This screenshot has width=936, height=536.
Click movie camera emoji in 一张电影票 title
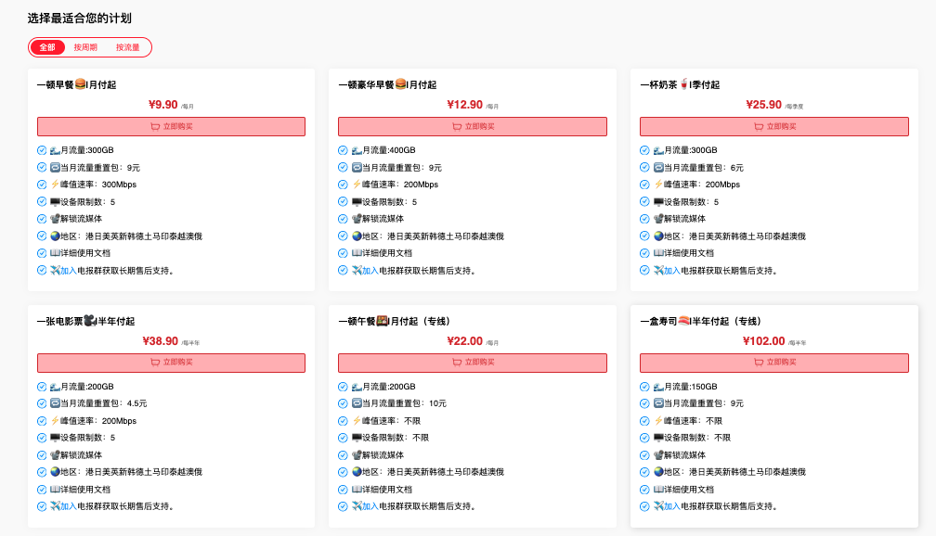point(89,321)
